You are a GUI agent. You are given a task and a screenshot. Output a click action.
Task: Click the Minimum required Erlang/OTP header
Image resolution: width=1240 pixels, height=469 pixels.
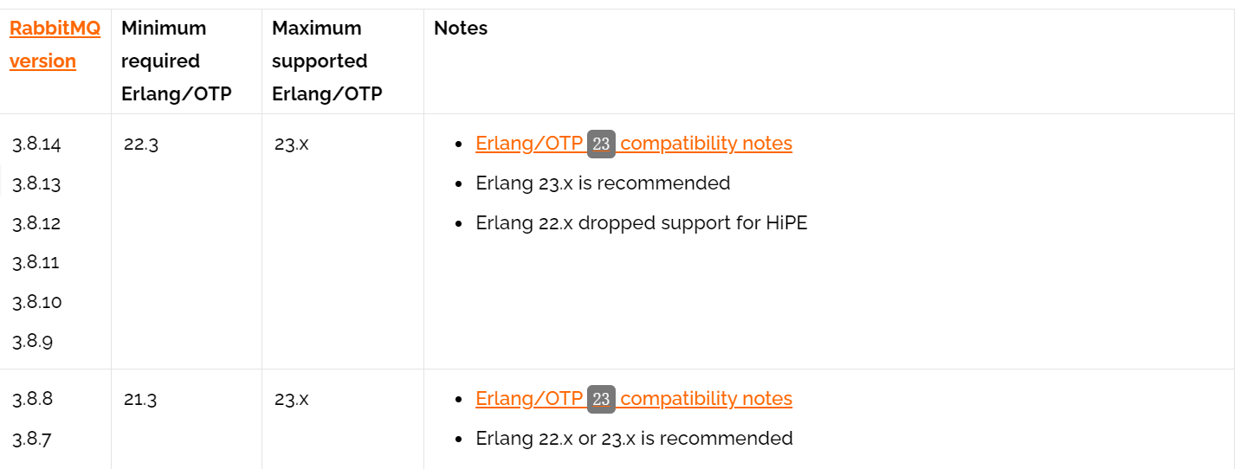tap(177, 61)
